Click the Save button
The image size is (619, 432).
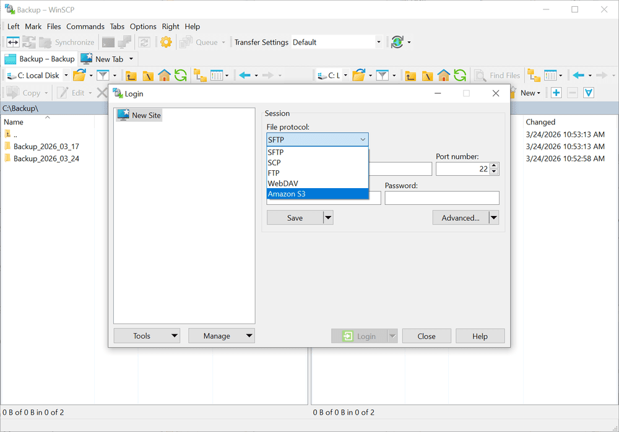[x=295, y=218]
